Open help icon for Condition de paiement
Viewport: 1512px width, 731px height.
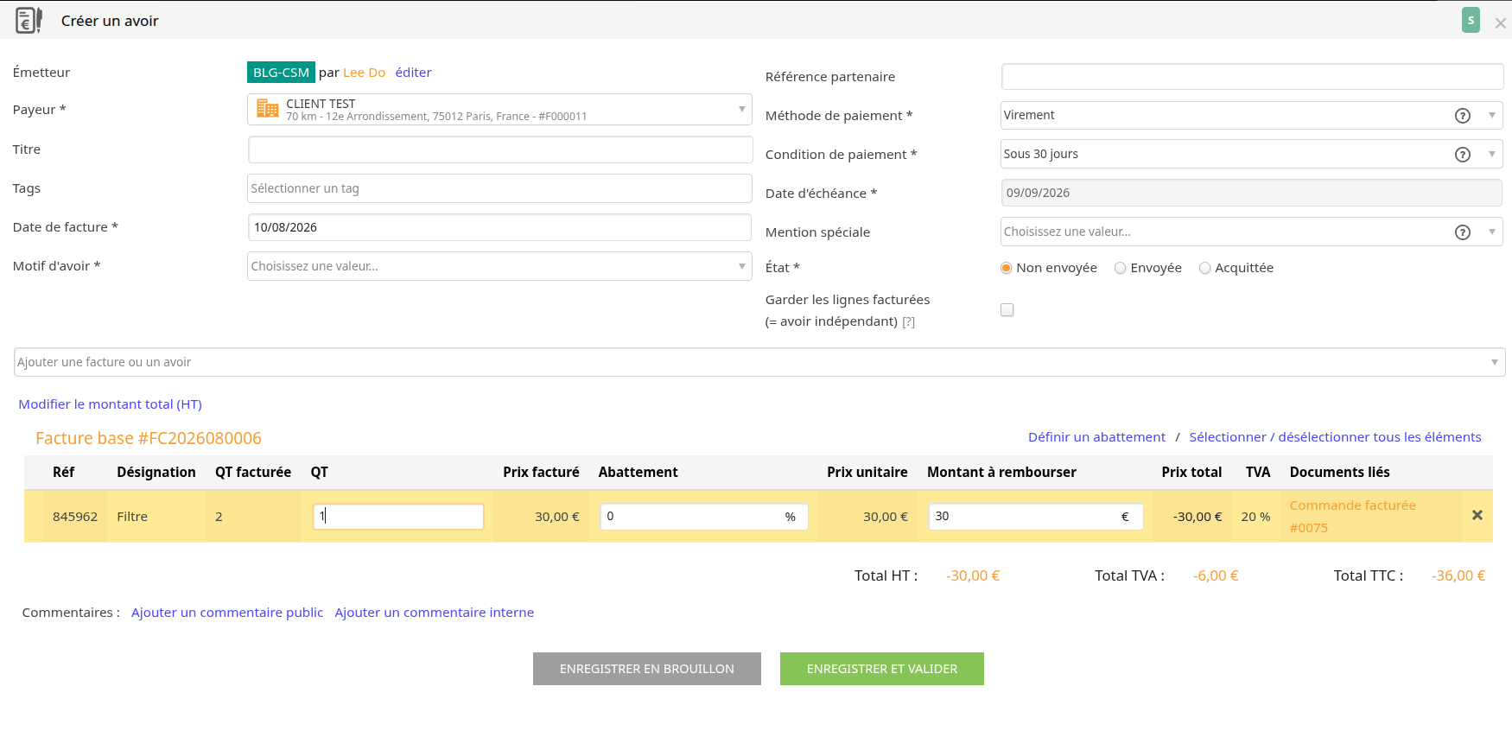point(1463,155)
